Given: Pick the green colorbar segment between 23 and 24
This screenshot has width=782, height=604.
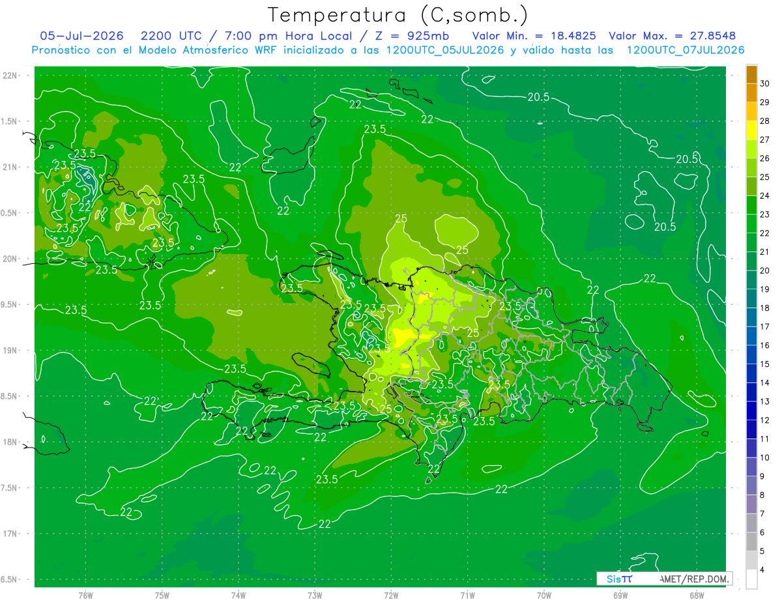Looking at the screenshot, I should [751, 205].
